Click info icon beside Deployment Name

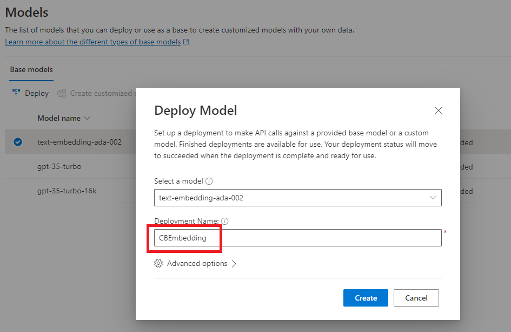pos(225,221)
